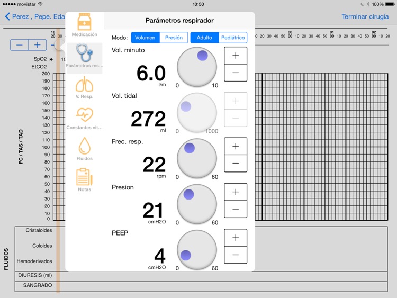Click the 6.0 l/m value
The width and height of the screenshot is (397, 298).
coord(151,74)
